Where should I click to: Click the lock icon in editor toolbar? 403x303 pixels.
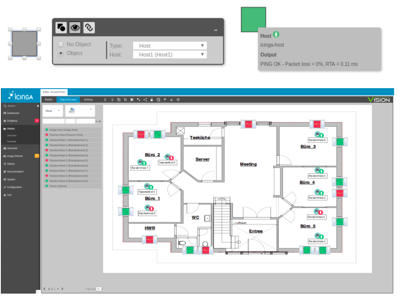[152, 99]
